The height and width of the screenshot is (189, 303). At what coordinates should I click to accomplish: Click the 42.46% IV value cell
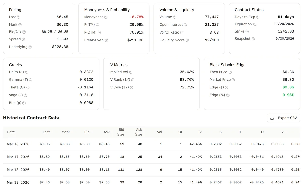click(x=196, y=144)
